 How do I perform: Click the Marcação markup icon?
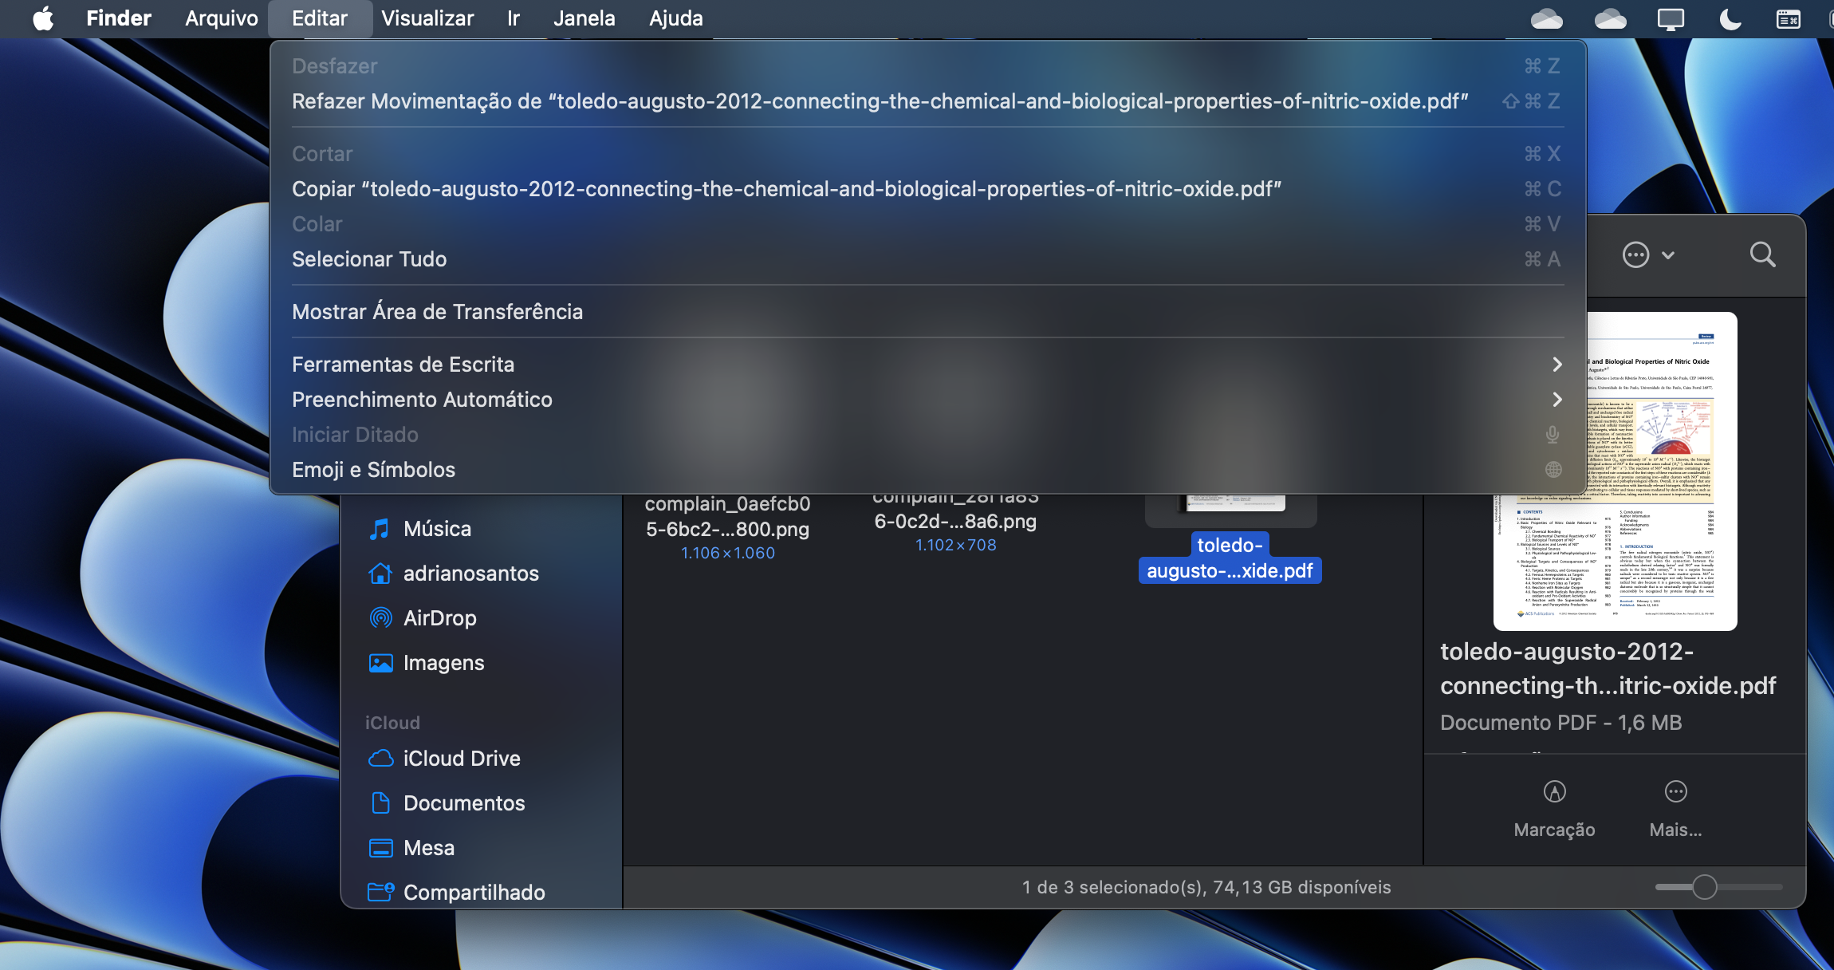(x=1554, y=791)
